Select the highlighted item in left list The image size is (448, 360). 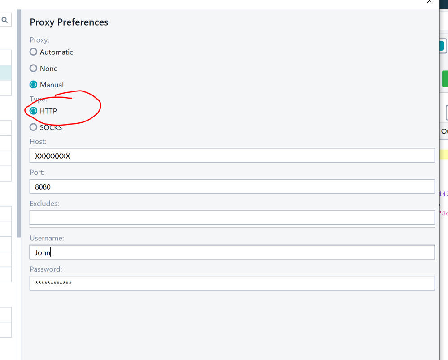6,73
